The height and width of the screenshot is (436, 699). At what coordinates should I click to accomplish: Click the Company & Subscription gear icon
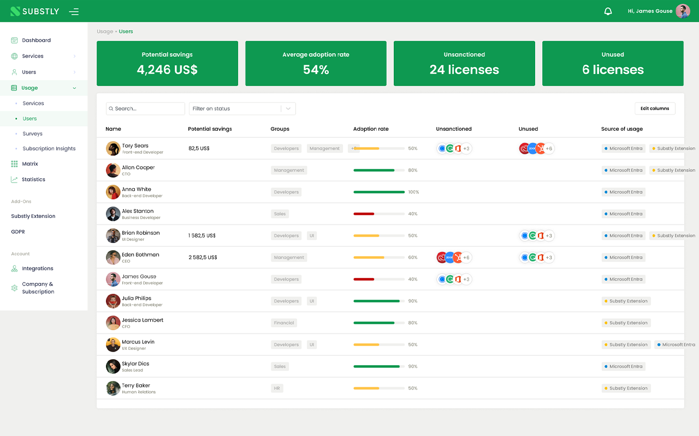tap(14, 288)
